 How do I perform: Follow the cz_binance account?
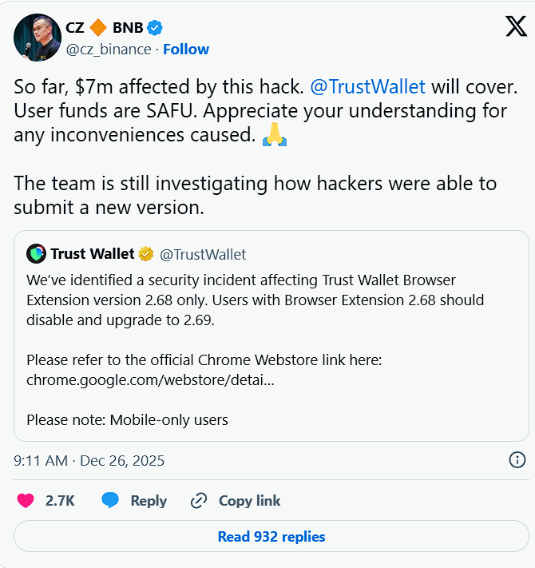186,49
